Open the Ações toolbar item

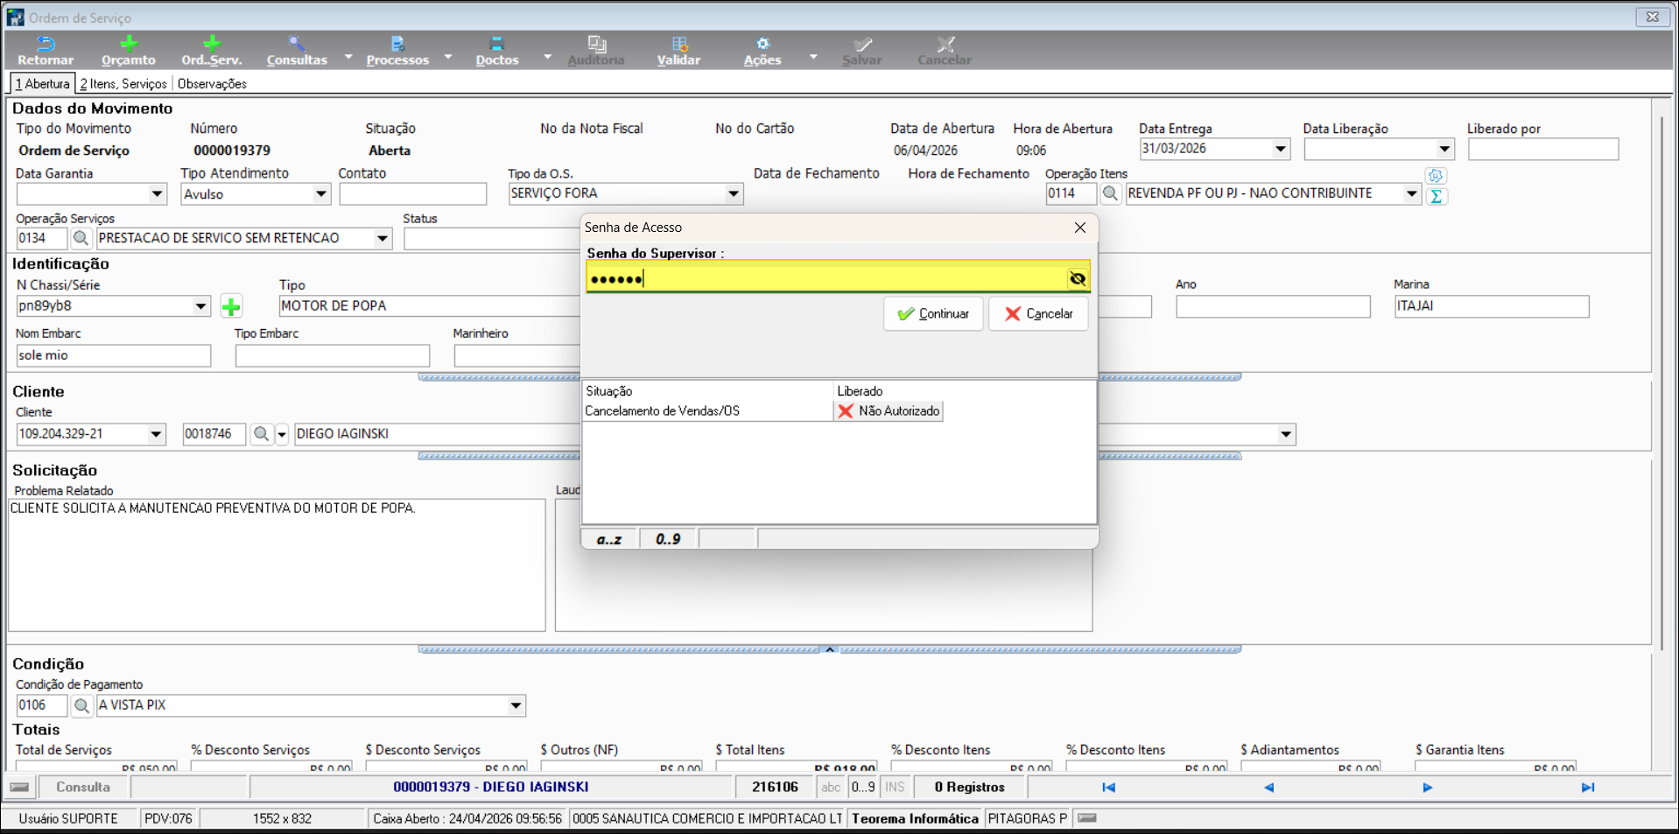pos(762,51)
